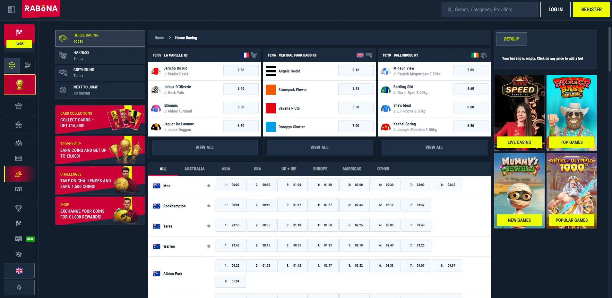Switch to the ALL region tab
This screenshot has width=612, height=298.
163,169
